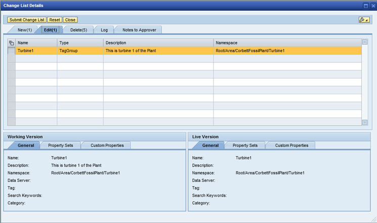Switch to the New(1) tab

(24, 30)
